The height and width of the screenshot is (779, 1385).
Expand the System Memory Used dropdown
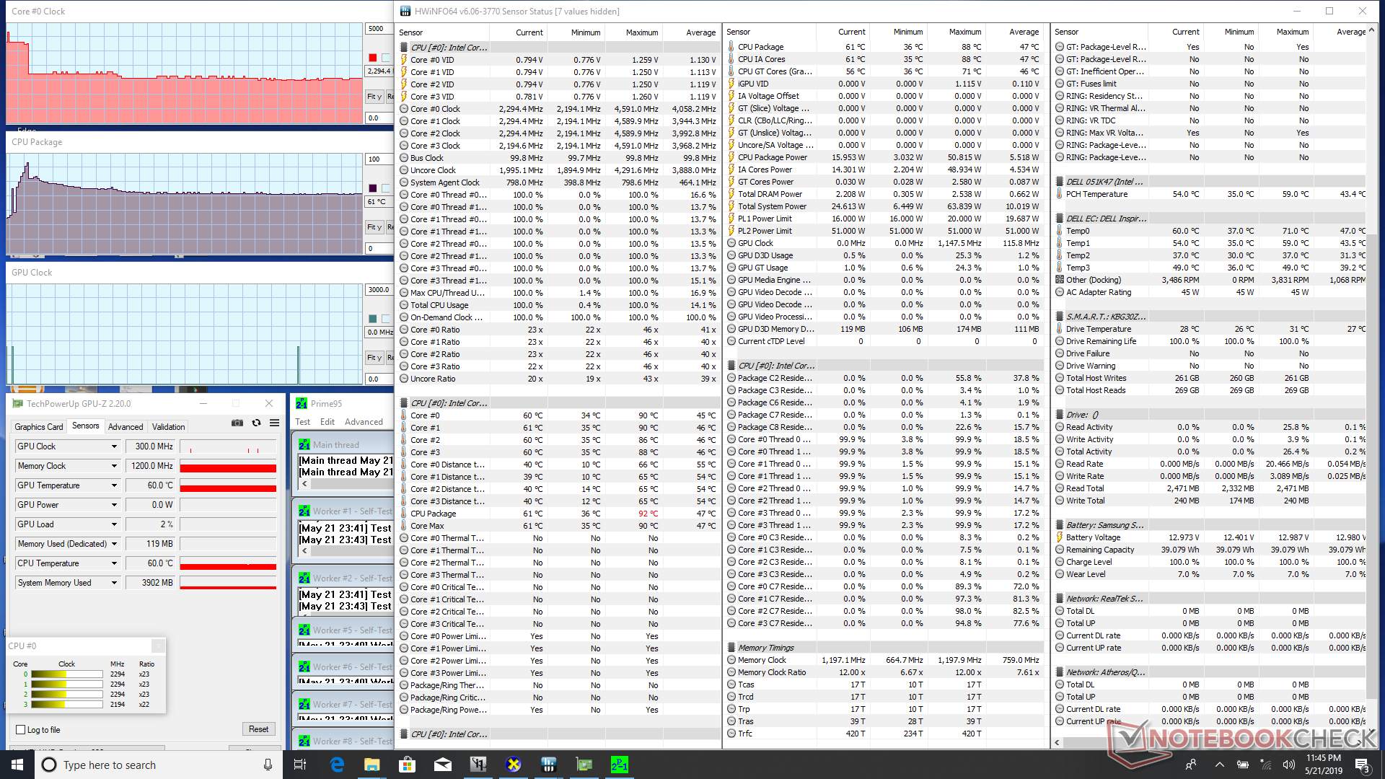point(114,583)
